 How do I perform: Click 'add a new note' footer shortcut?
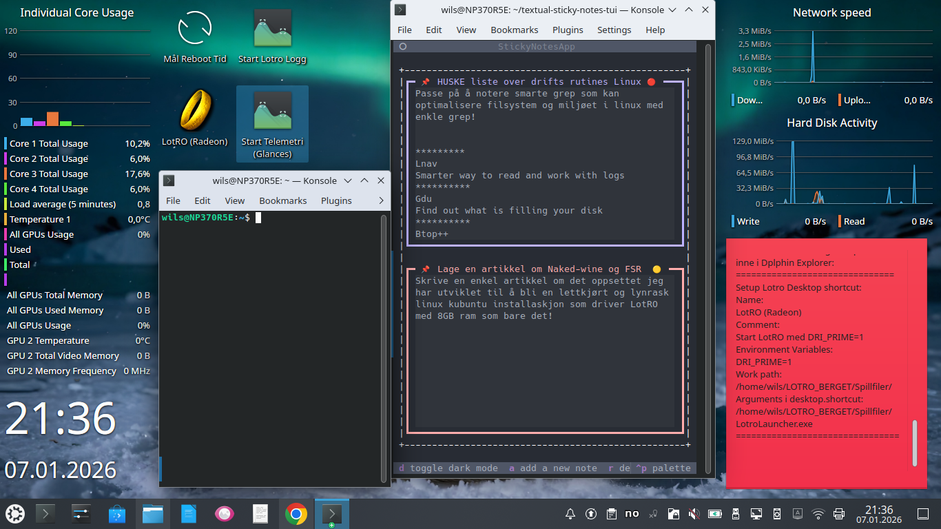click(x=553, y=468)
